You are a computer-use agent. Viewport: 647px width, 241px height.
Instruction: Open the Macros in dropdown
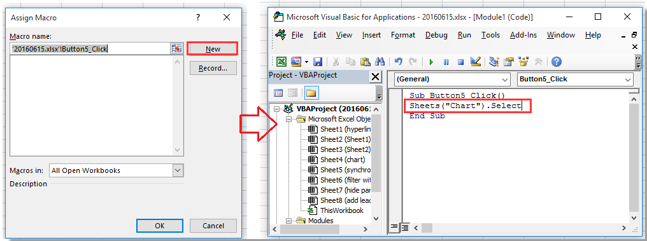tap(178, 170)
